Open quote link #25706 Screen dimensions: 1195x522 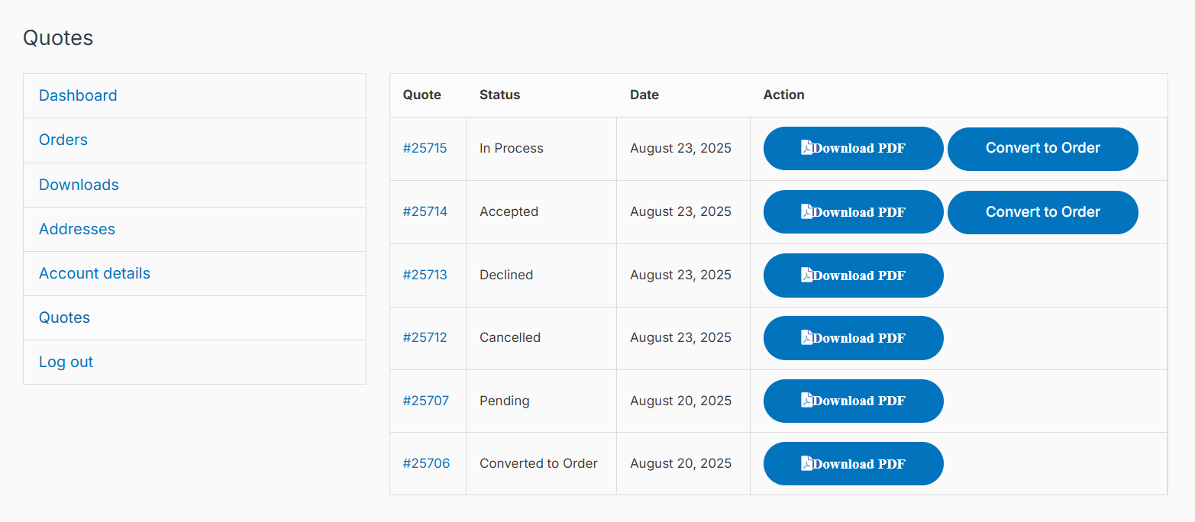[426, 463]
